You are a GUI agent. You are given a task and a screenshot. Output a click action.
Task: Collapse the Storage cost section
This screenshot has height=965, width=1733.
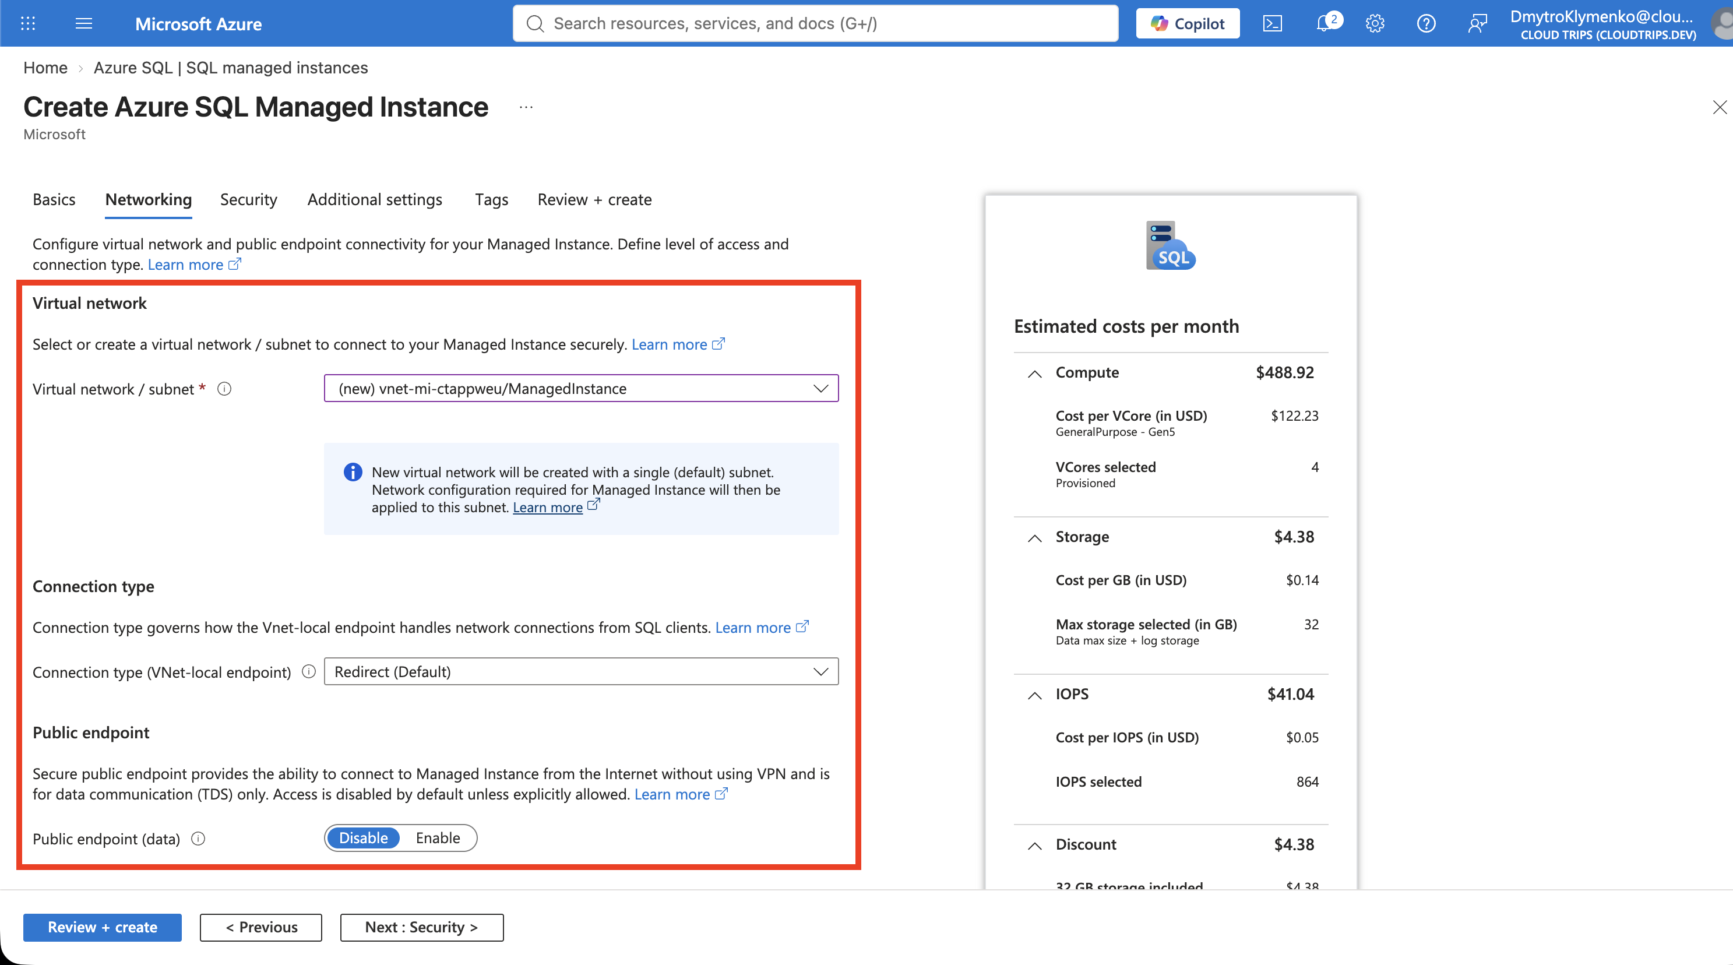[1035, 538]
